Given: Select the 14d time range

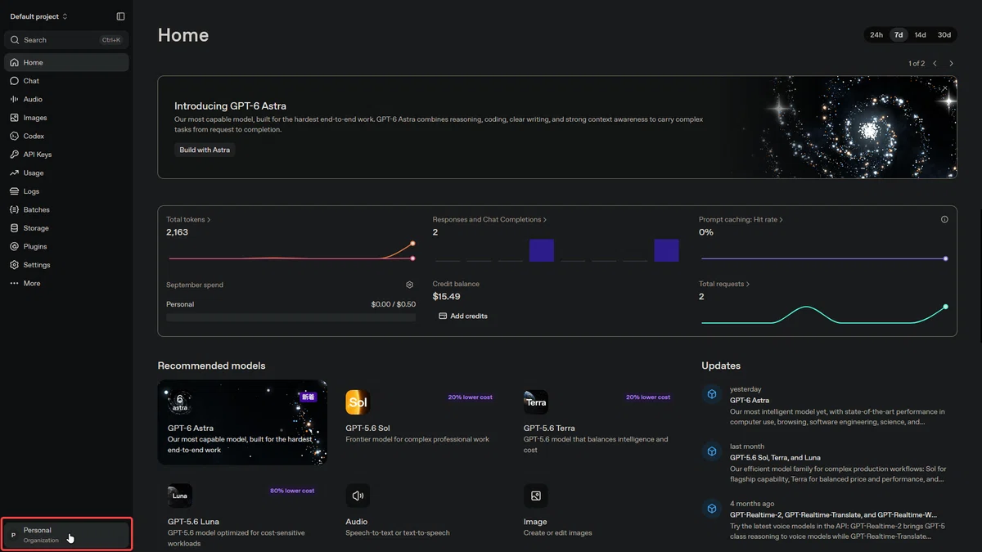Looking at the screenshot, I should [x=921, y=35].
